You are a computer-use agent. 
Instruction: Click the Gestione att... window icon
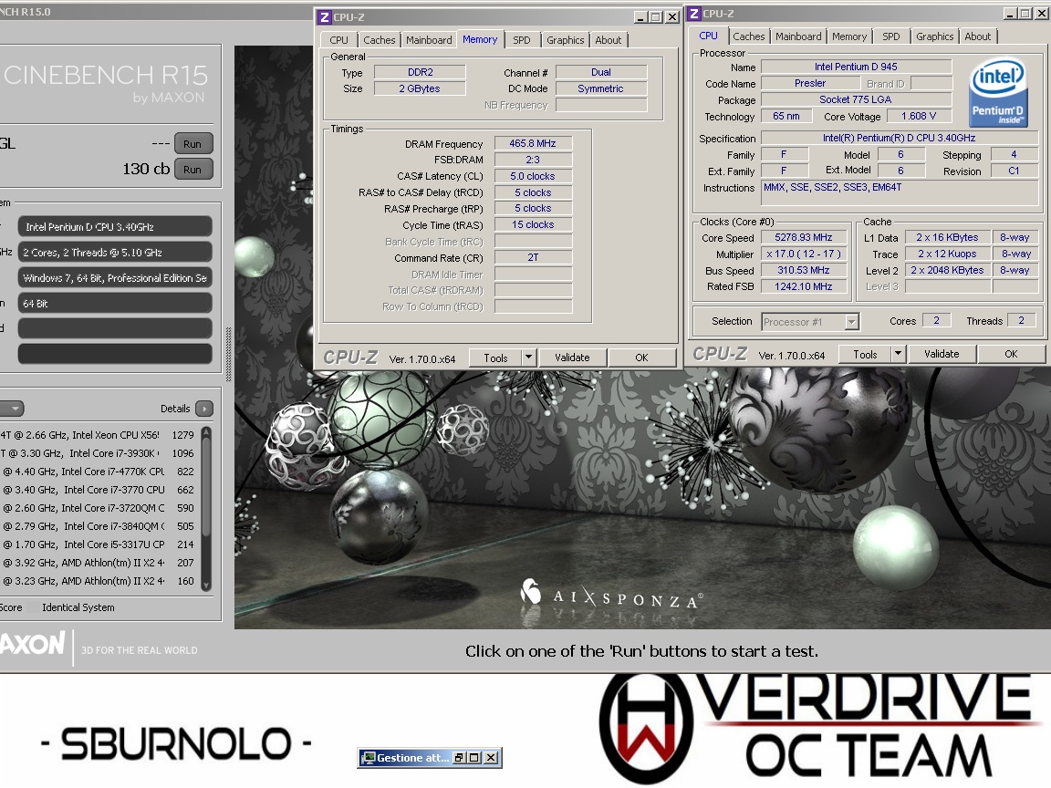pyautogui.click(x=368, y=758)
